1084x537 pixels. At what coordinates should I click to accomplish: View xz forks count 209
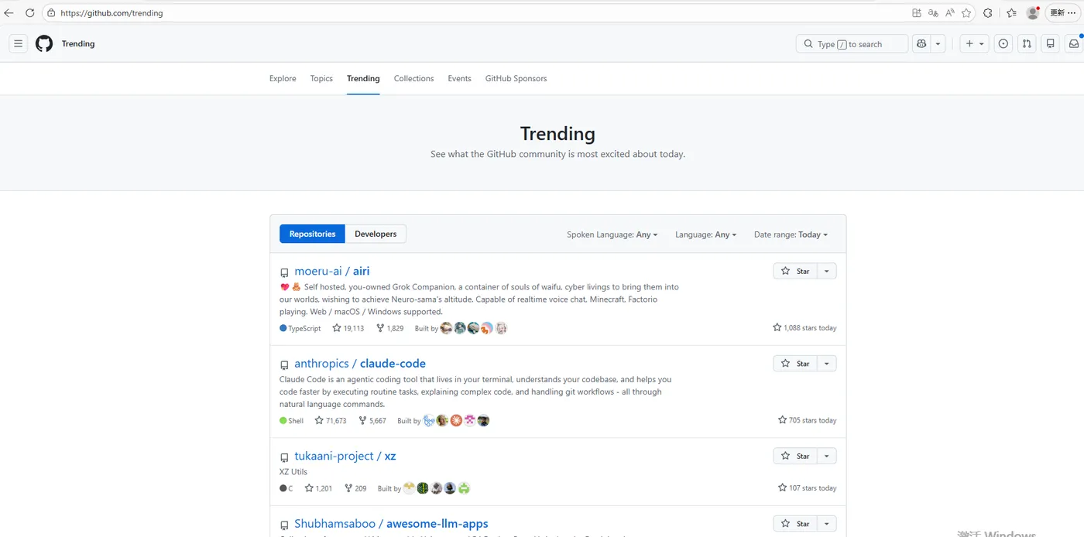(355, 488)
